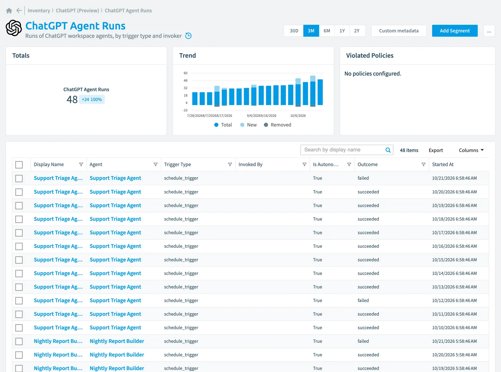Click the search magnifier icon
This screenshot has width=501, height=372.
point(388,150)
